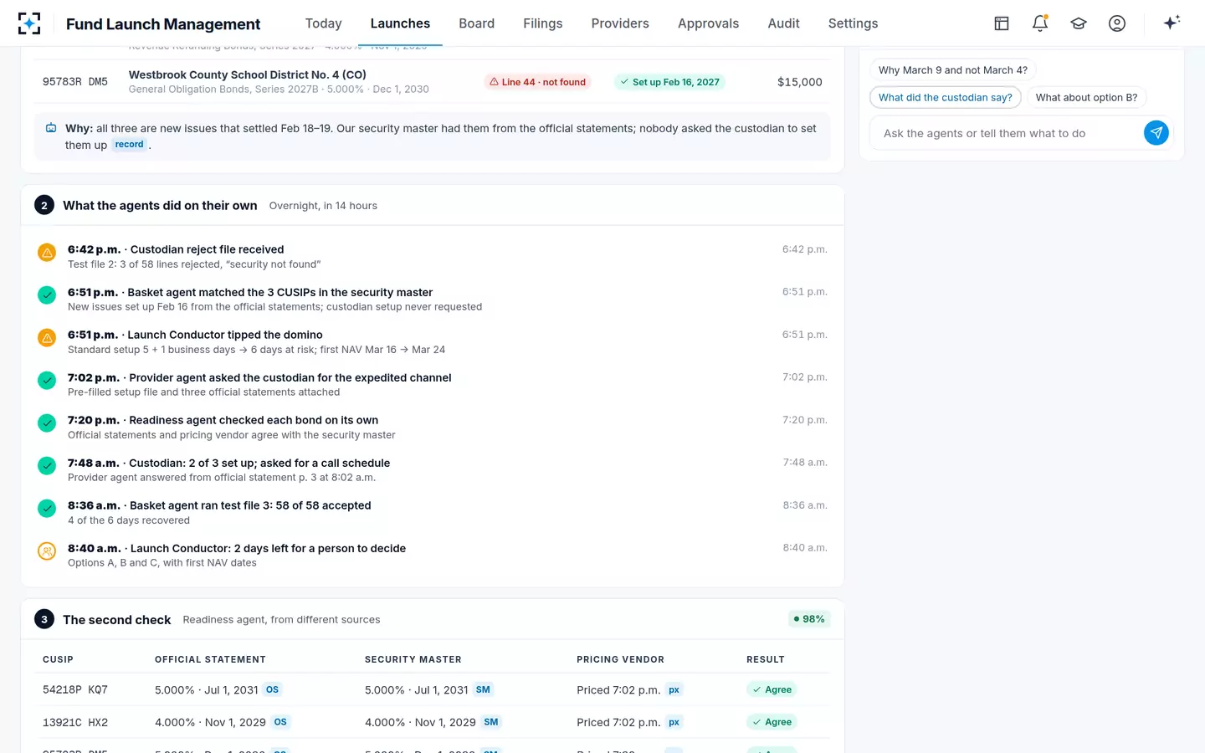Open the 8:36 a.m. test file 3 entry
The width and height of the screenshot is (1205, 753).
click(x=432, y=512)
